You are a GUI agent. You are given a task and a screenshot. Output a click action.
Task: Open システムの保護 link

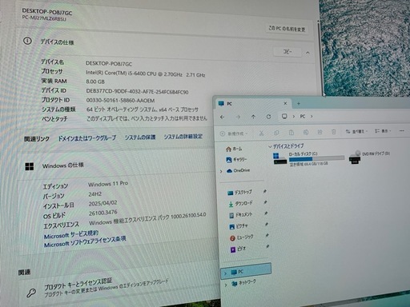point(140,138)
